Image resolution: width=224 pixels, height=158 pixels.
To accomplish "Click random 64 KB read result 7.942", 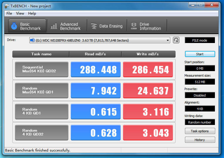I will tap(96, 90).
